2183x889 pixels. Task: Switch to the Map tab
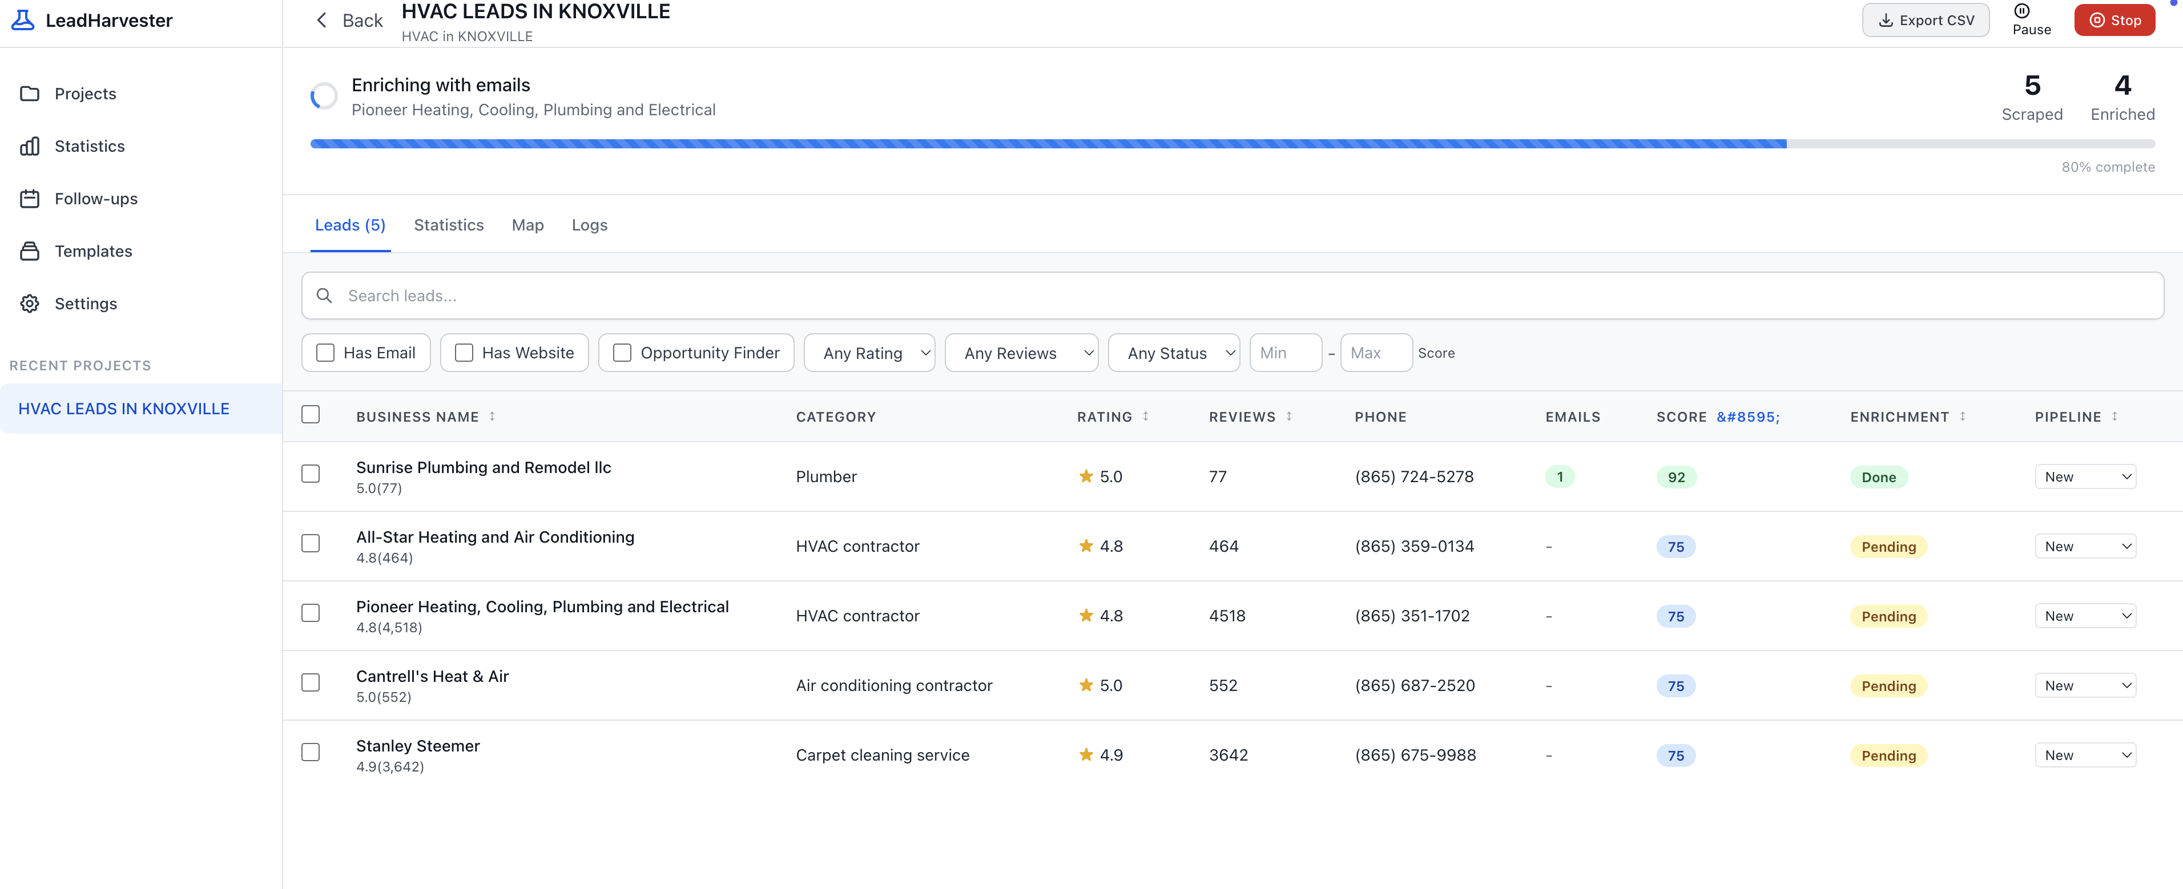point(527,224)
